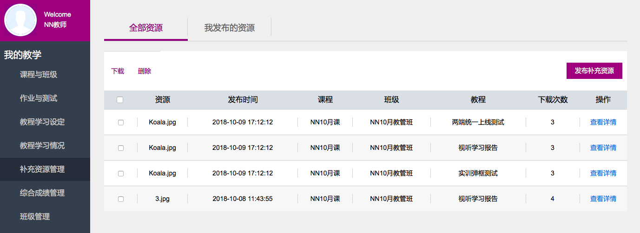Screen dimensions: 640x233
Task: Click the user avatar profile icon
Action: click(20, 19)
